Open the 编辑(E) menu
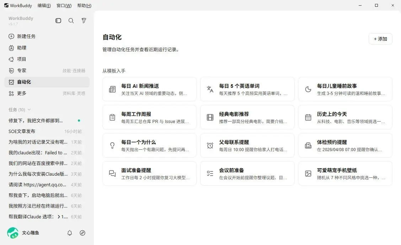This screenshot has height=245, width=401. tap(44, 6)
